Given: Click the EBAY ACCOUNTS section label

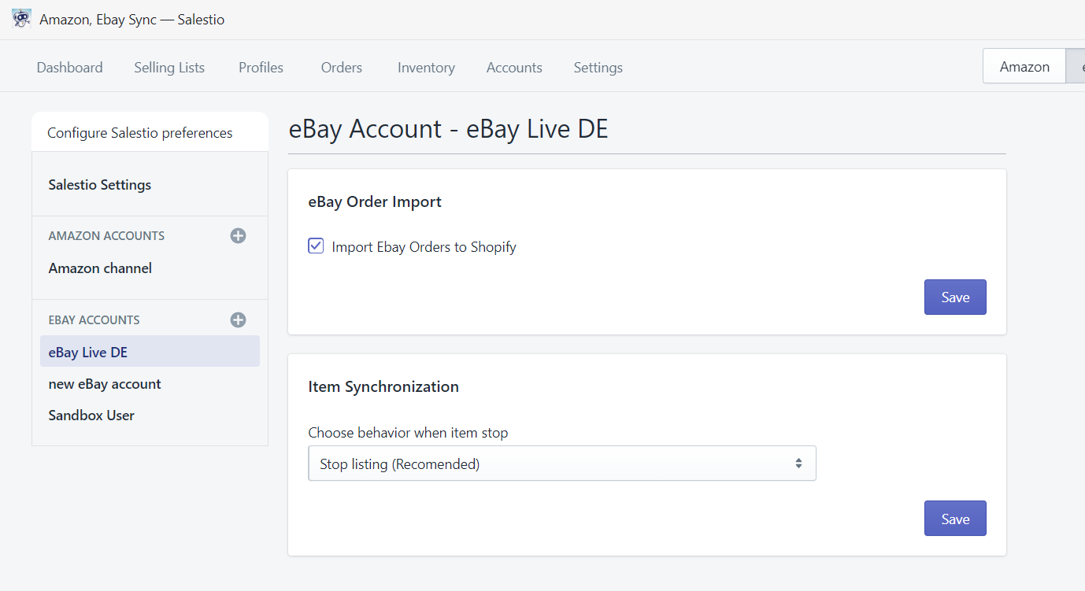Looking at the screenshot, I should coord(94,320).
